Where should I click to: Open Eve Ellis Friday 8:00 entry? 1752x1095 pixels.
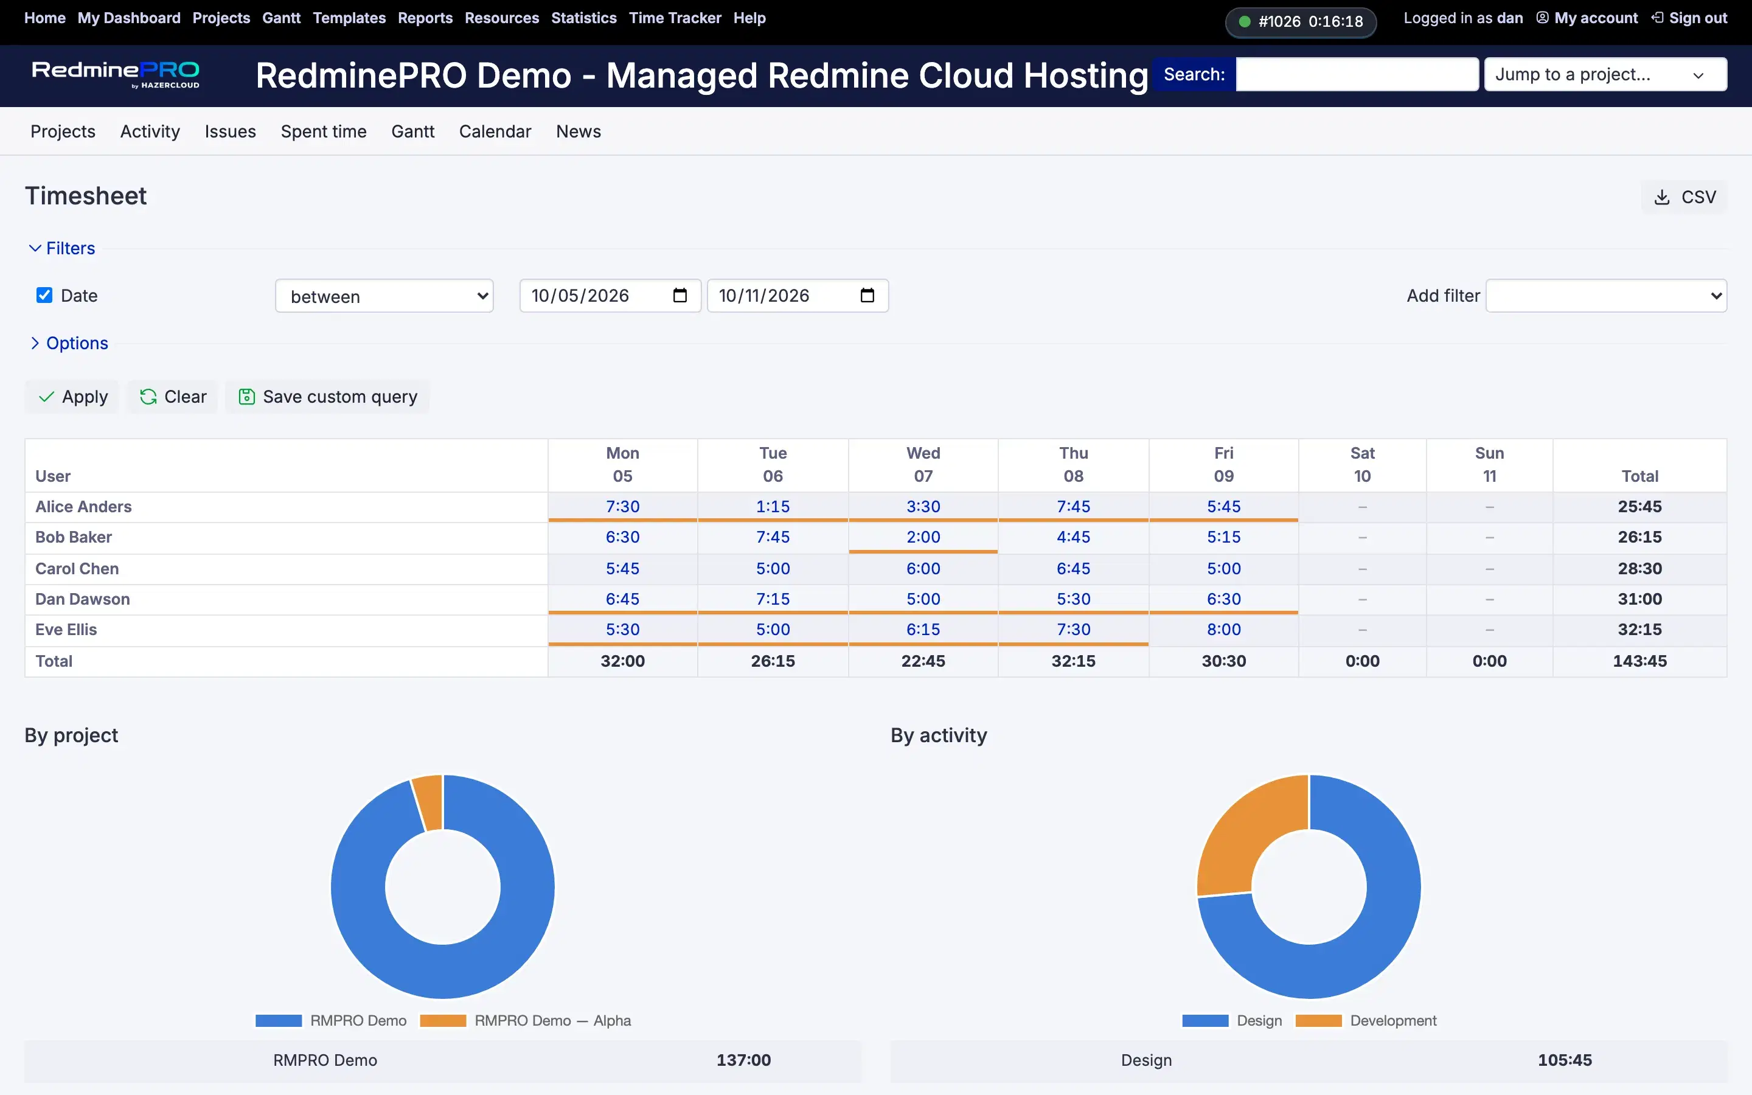[1223, 630]
